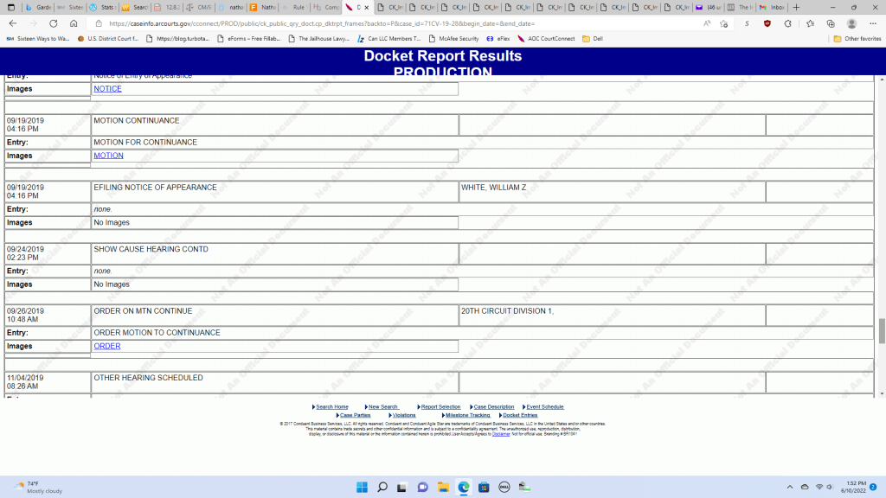Show hidden system tray icons
This screenshot has width=886, height=498.
point(789,486)
